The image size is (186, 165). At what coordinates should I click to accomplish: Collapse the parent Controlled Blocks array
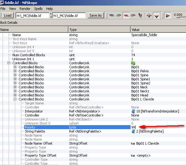tap(9, 63)
